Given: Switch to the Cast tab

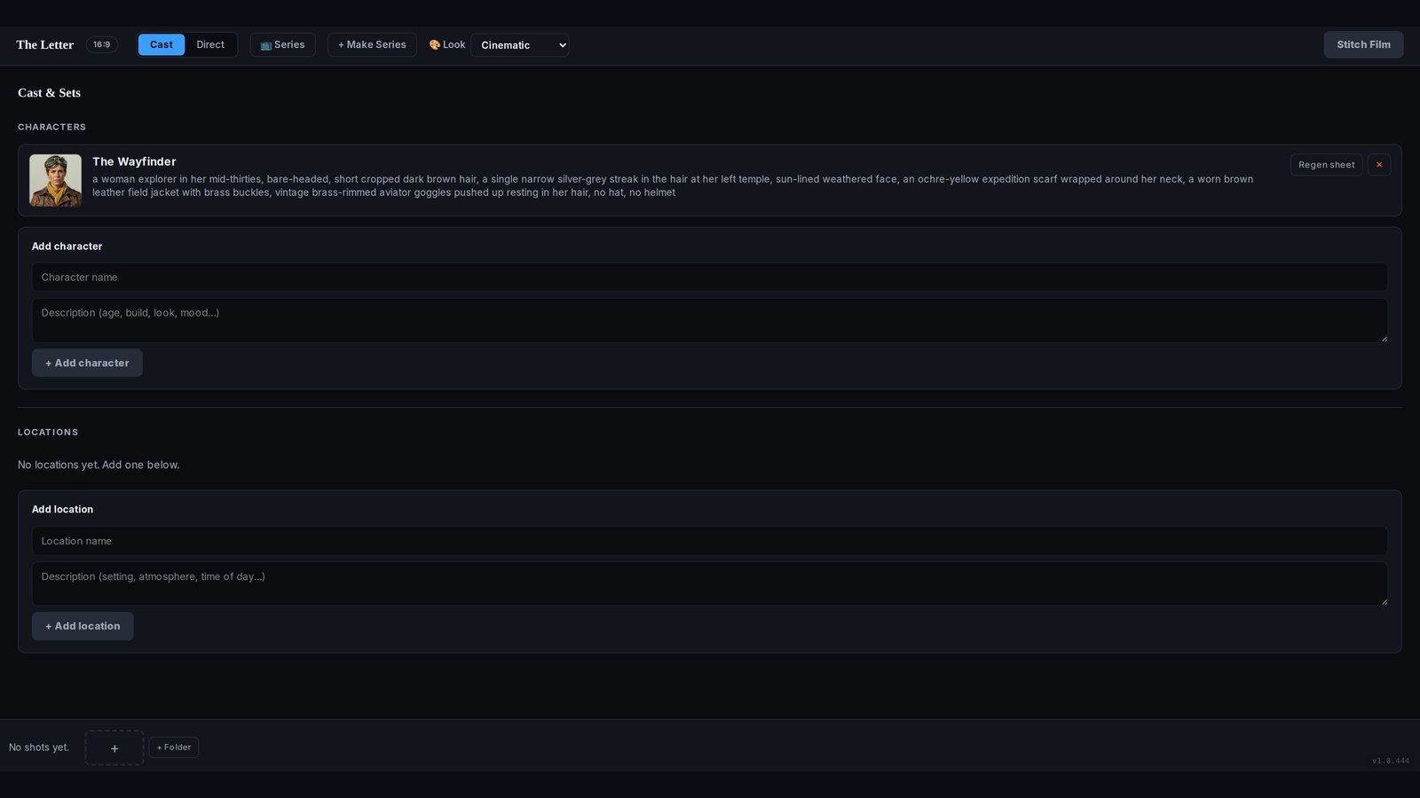Looking at the screenshot, I should tap(162, 45).
